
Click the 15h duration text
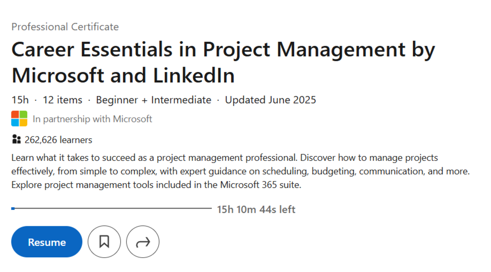pyautogui.click(x=20, y=100)
